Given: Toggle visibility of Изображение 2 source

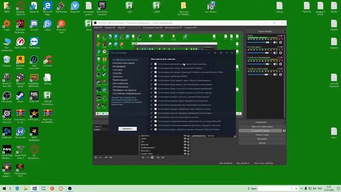Looking at the screenshot, I should coord(185,148).
